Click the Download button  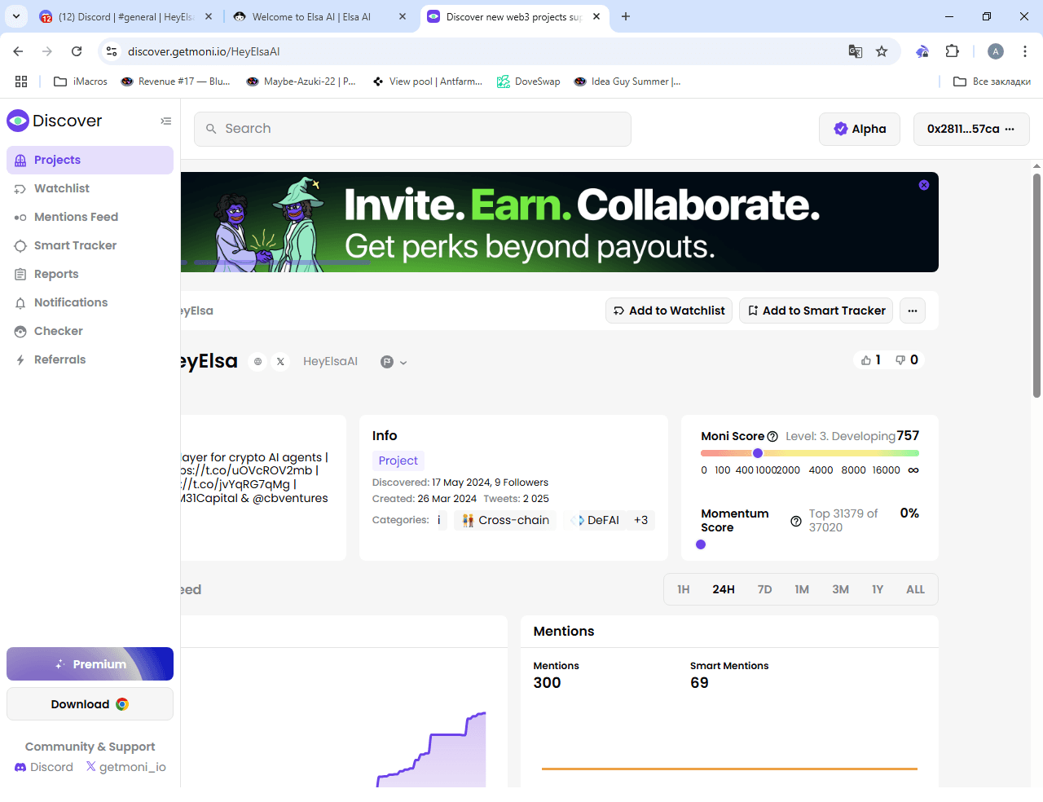[x=90, y=704]
